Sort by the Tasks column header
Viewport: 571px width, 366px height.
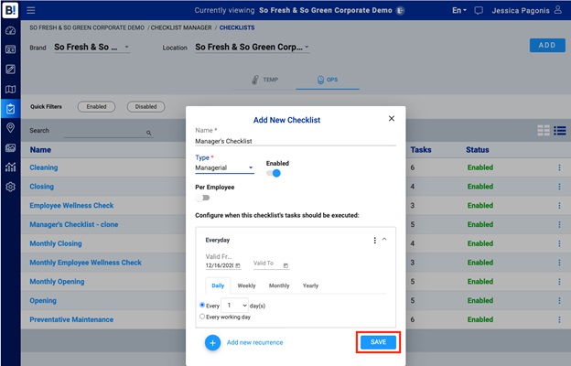point(421,150)
